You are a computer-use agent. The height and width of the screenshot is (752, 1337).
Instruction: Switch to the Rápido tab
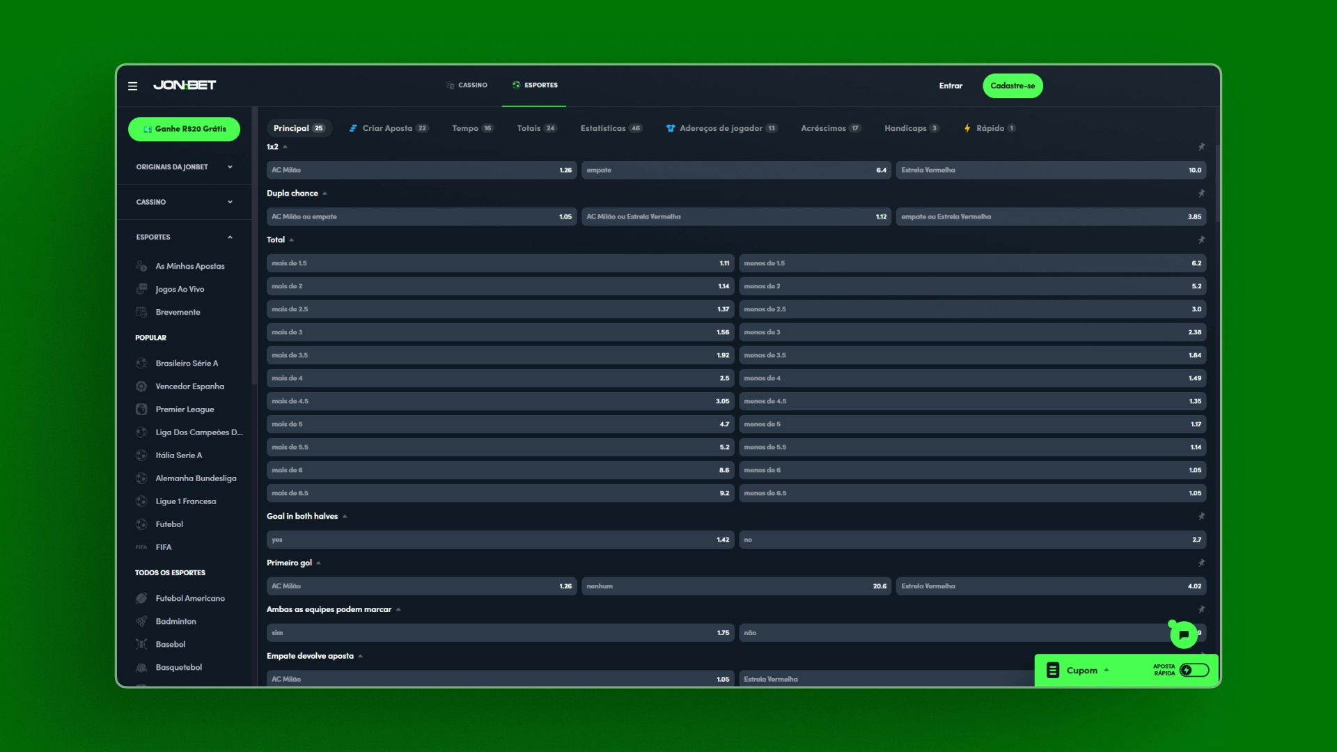tap(990, 128)
